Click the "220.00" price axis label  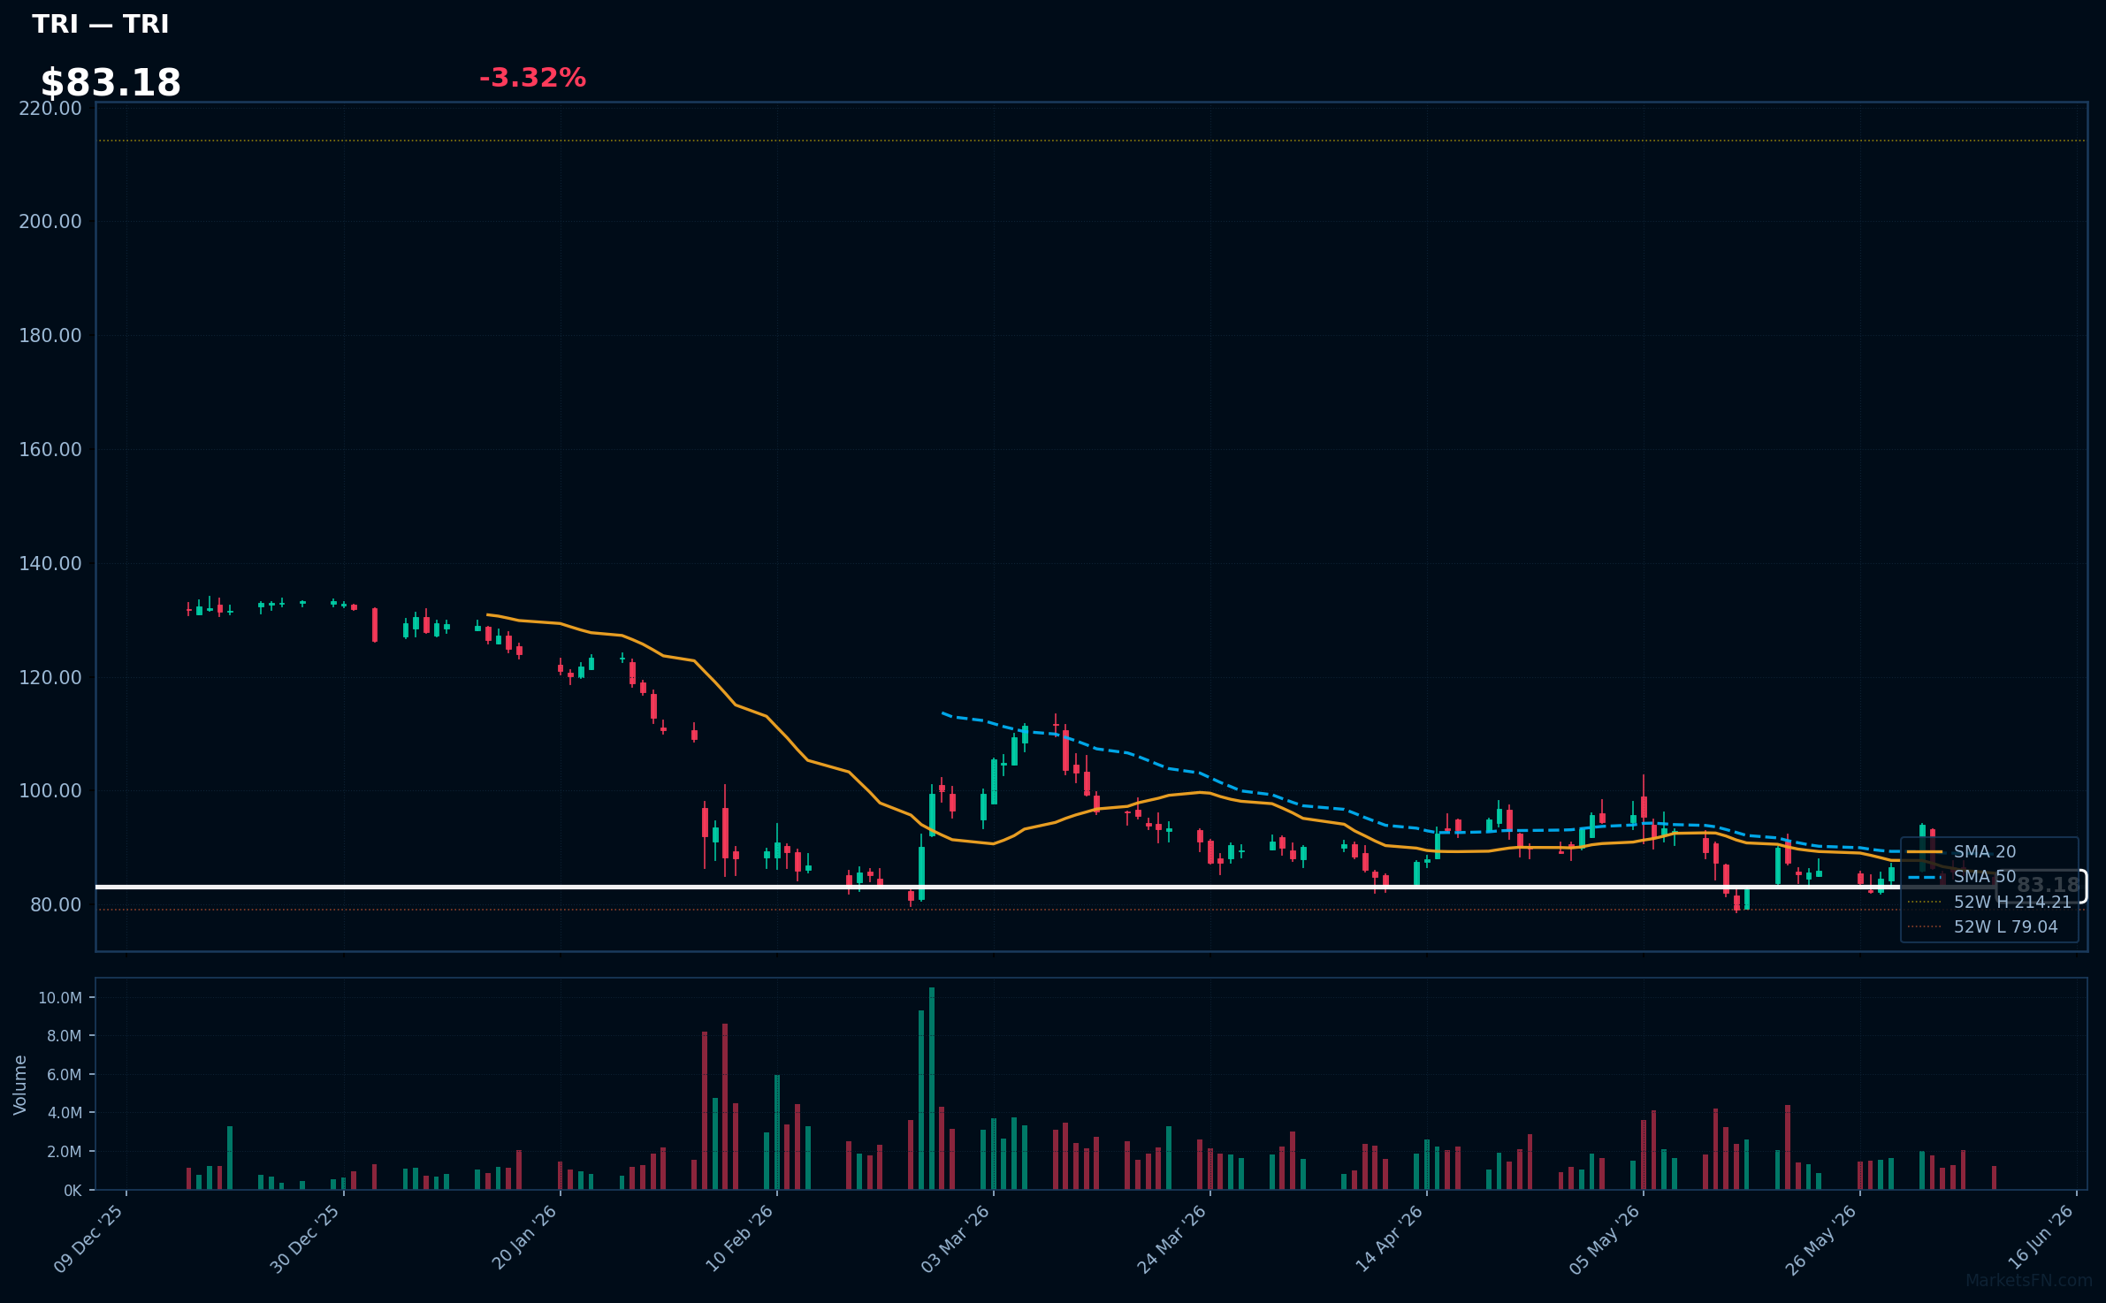[x=50, y=108]
